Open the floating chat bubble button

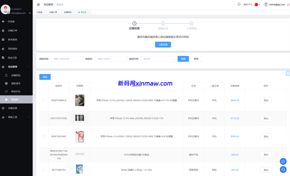[x=283, y=161]
